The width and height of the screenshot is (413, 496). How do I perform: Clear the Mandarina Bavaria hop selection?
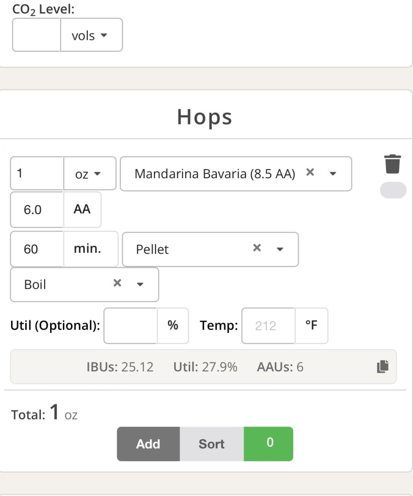coord(310,172)
